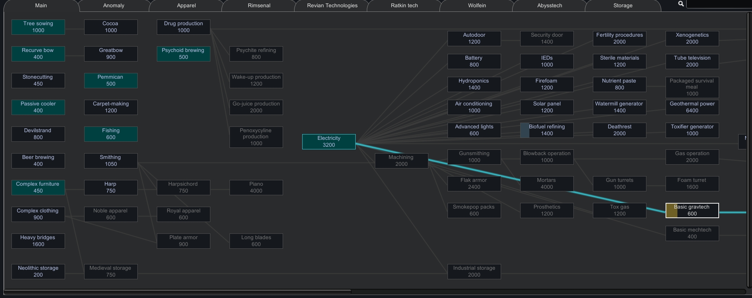Screen dimensions: 752x298
Task: Click the Fishing research node
Action: point(111,134)
